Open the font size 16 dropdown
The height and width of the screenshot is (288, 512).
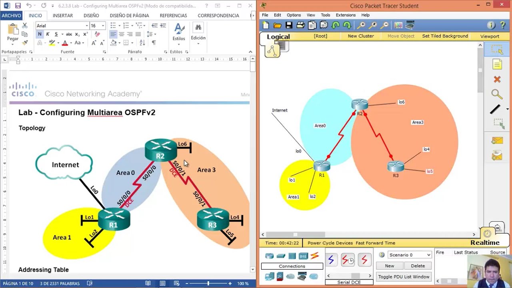click(103, 26)
